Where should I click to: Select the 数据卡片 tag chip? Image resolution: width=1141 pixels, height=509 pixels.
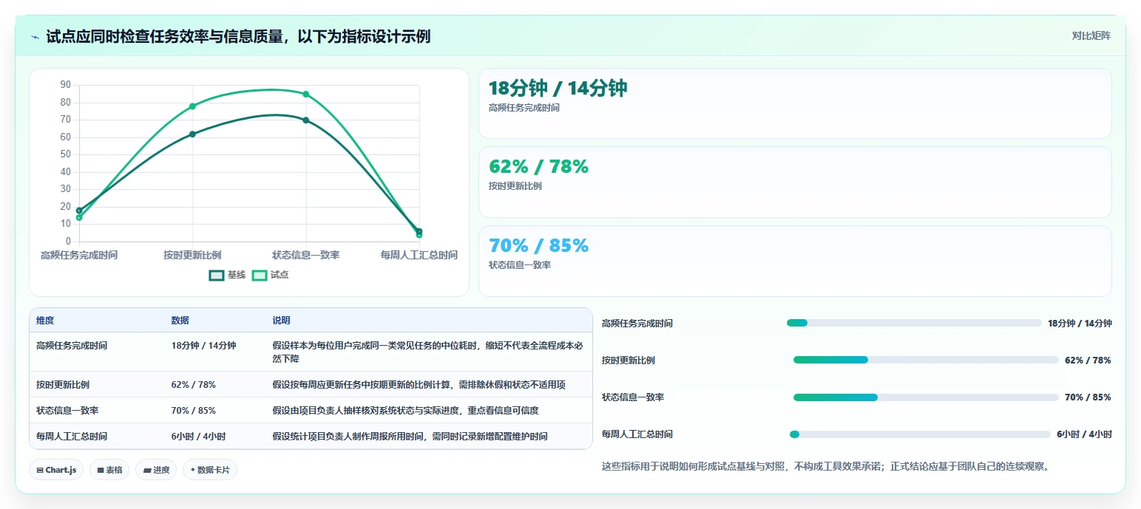point(210,470)
